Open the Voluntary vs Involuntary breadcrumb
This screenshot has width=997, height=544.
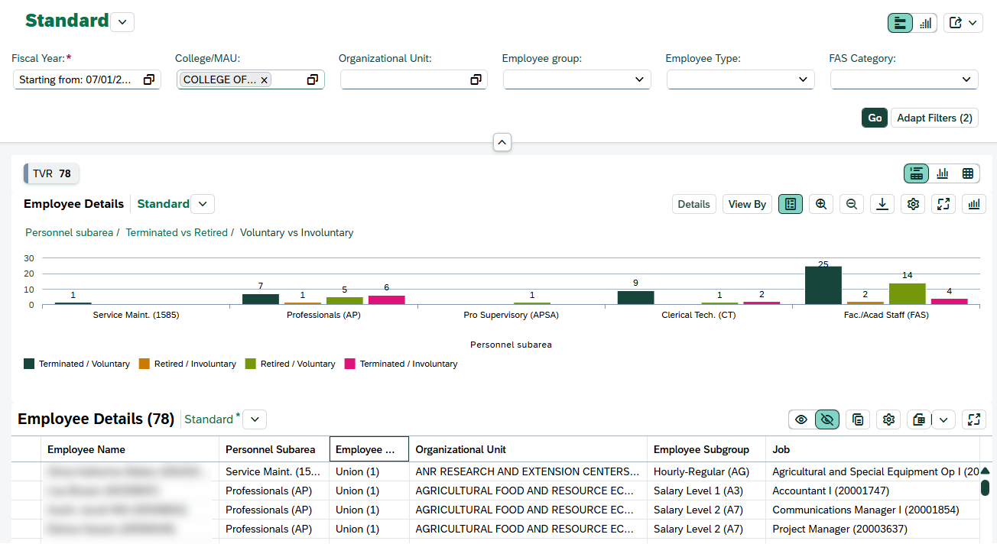coord(296,232)
